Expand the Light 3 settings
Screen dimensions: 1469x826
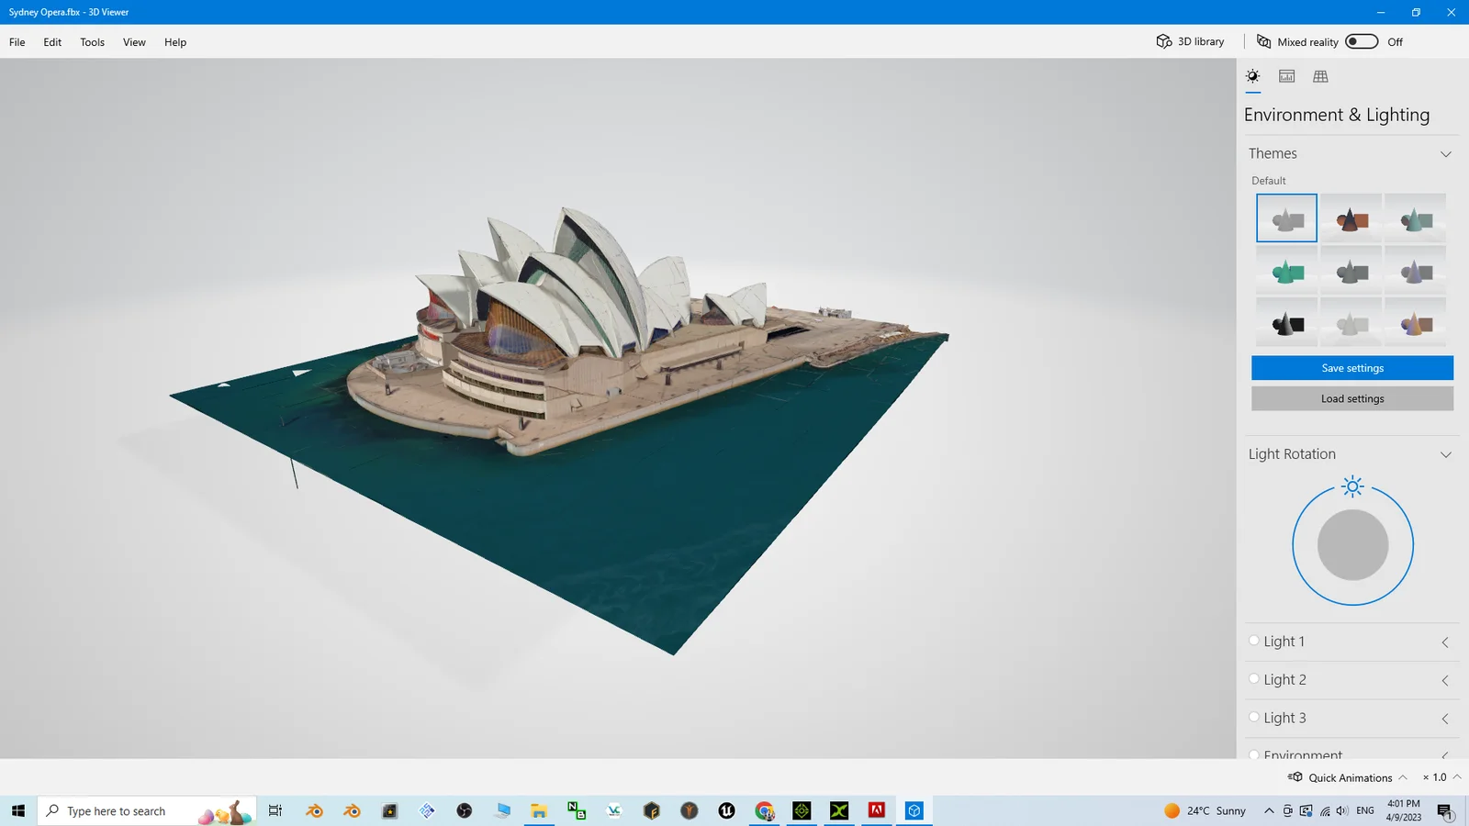1445,720
